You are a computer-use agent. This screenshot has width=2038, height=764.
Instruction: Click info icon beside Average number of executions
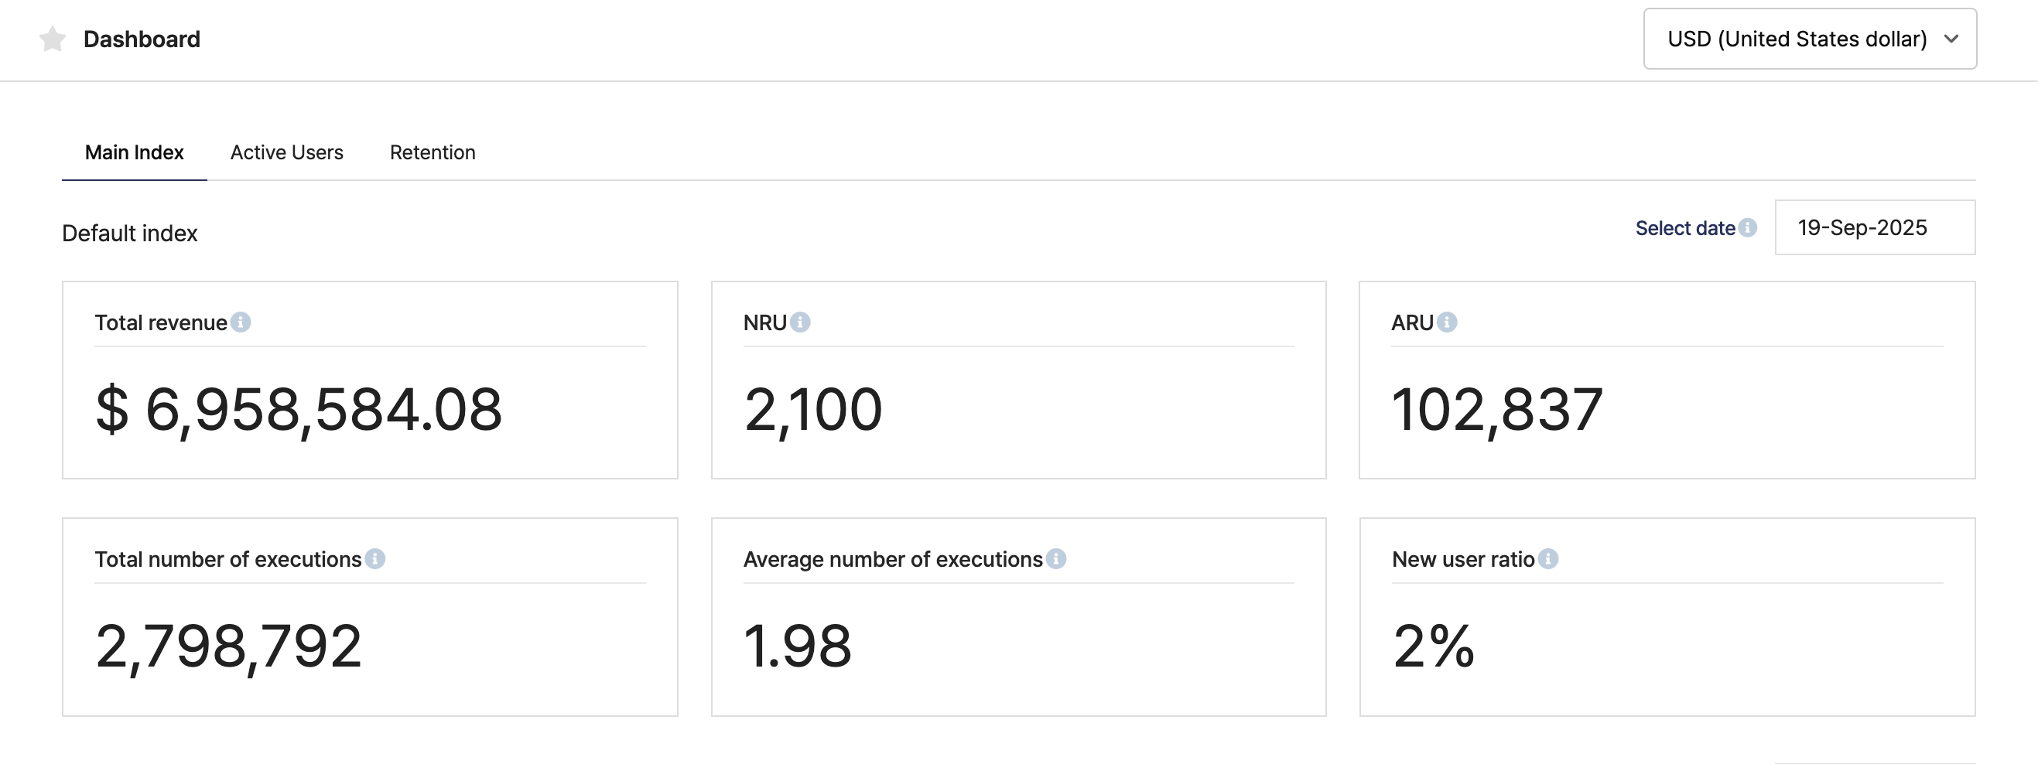click(1056, 558)
